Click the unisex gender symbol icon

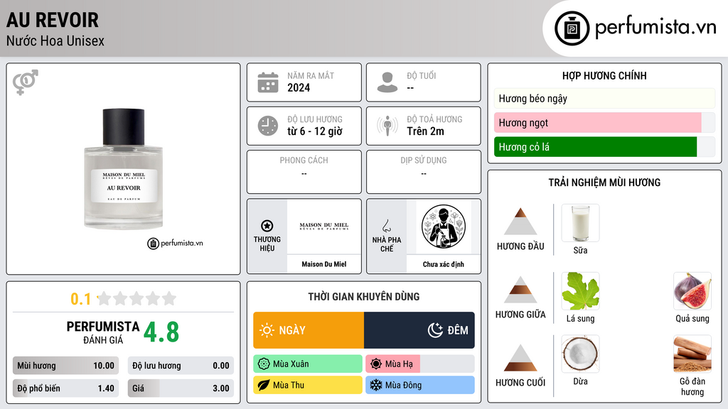(25, 82)
